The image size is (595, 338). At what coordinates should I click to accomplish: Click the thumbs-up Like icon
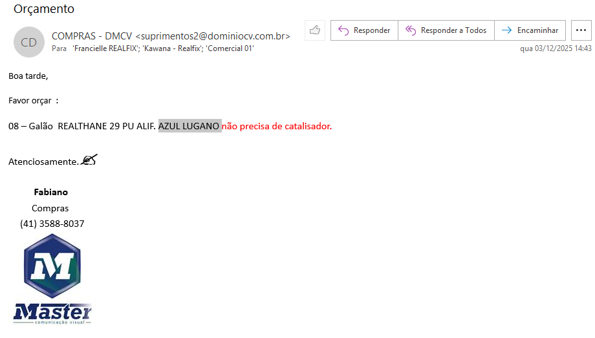[315, 30]
